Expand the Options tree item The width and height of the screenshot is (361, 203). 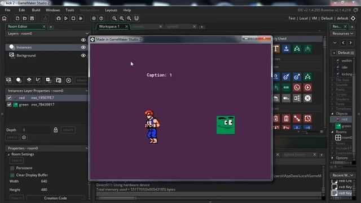coord(332,158)
